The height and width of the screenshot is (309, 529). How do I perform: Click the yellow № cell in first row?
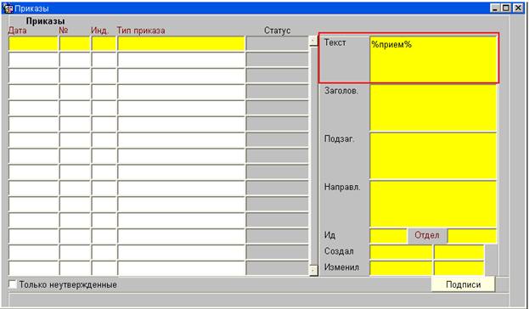(75, 44)
